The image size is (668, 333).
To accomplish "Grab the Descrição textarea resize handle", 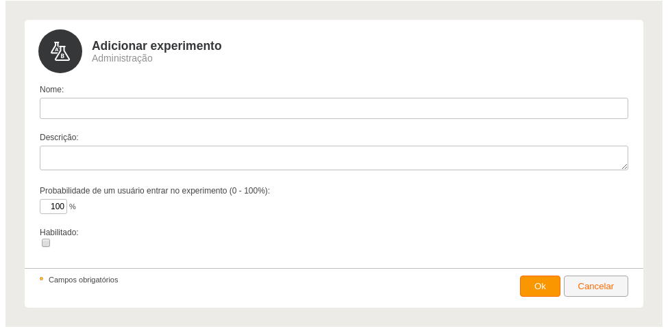I will point(624,166).
